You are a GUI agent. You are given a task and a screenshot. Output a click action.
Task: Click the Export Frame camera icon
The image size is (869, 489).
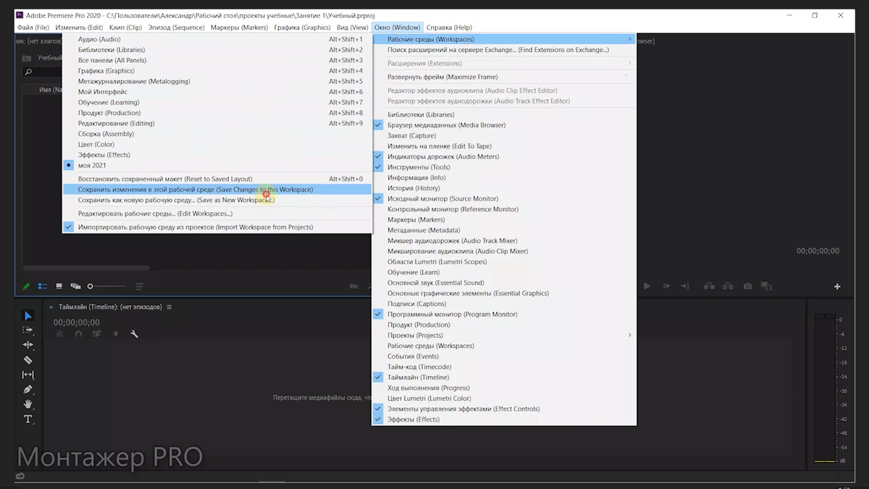[747, 286]
